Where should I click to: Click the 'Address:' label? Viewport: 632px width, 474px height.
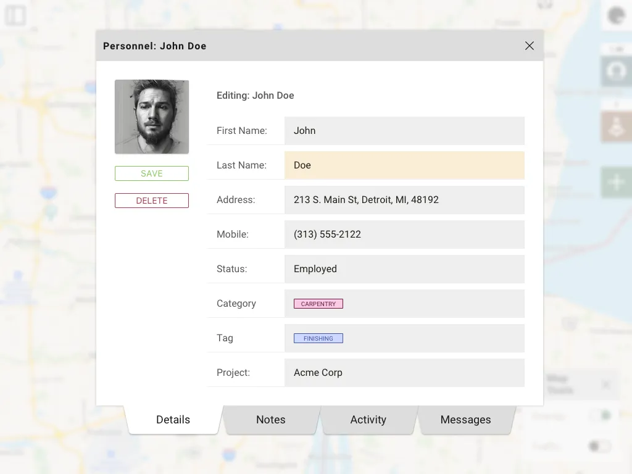pyautogui.click(x=236, y=200)
